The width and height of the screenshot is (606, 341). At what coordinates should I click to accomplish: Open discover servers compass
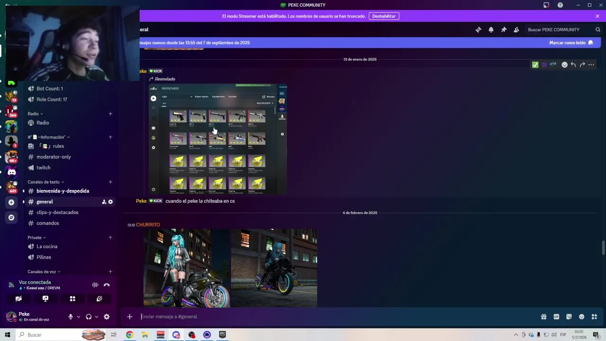[x=11, y=217]
